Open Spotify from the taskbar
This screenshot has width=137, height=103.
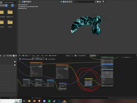(49, 101)
